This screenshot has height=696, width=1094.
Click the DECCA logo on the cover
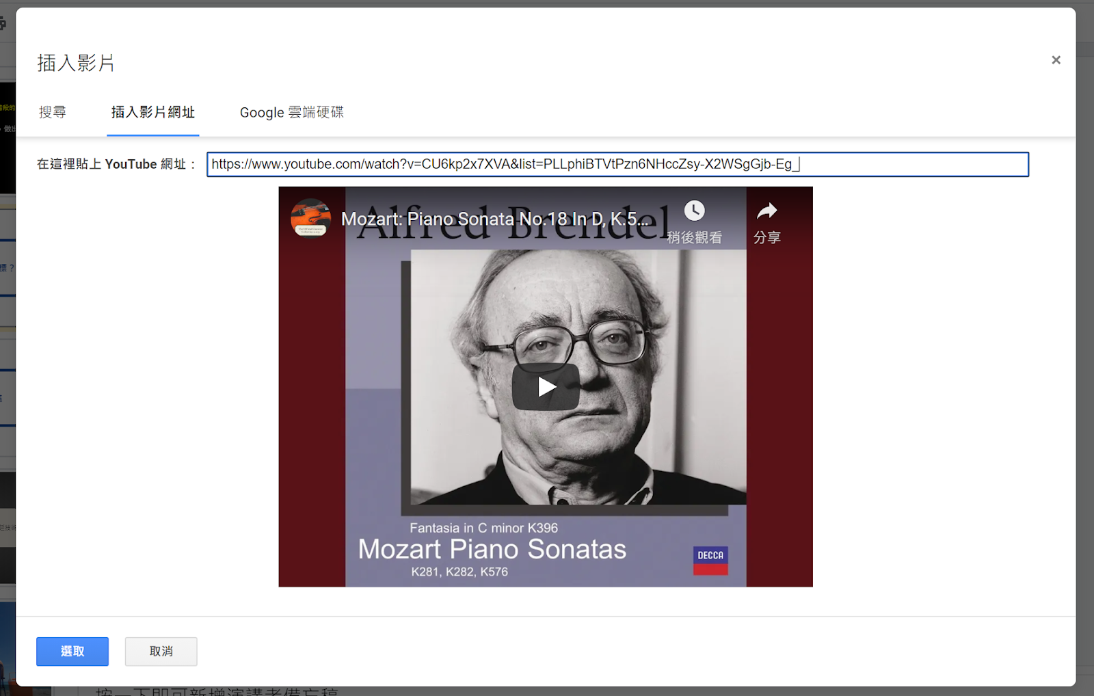(710, 561)
